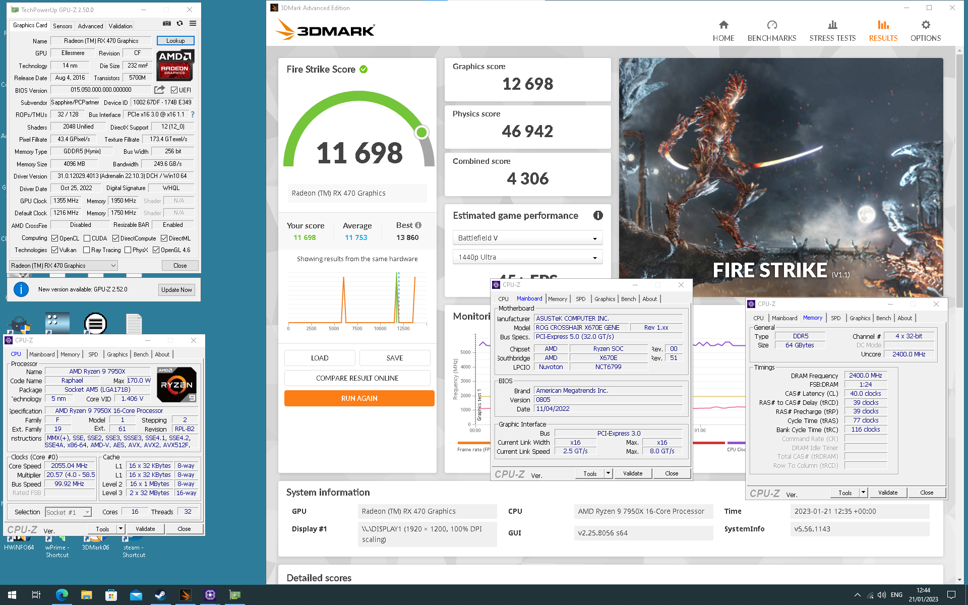Toggle OpenGL 4.6 checkbox
This screenshot has height=605, width=968.
156,250
